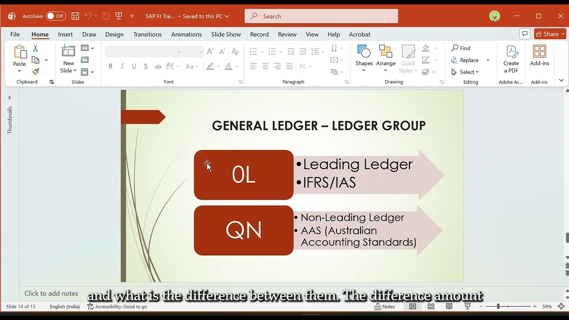Screen dimensions: 569x320
Task: Toggle Align Left paragraph
Action: 253,66
